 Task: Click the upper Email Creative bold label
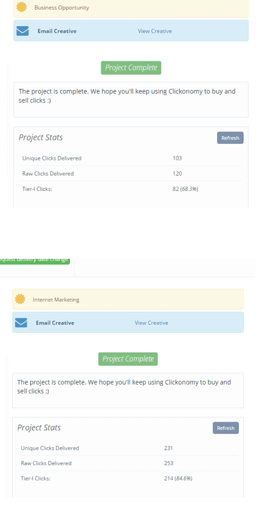tap(57, 31)
